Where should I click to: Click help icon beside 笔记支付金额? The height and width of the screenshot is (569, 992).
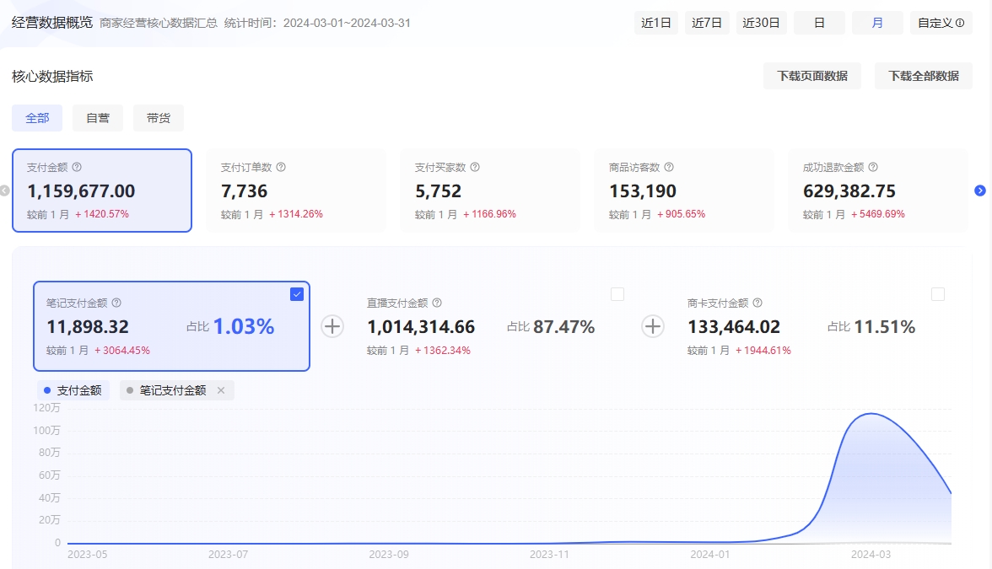pyautogui.click(x=116, y=303)
